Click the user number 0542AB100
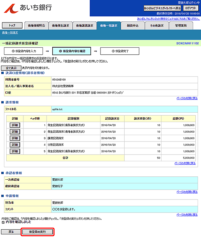 59,80
